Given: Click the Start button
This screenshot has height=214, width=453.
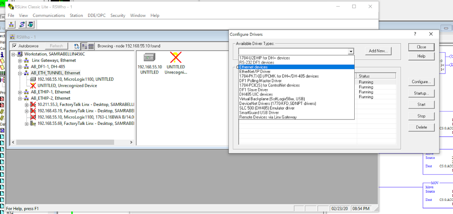Looking at the screenshot, I should click(x=422, y=105).
